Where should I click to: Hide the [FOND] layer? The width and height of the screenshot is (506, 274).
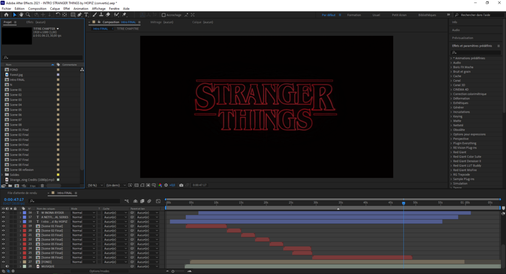point(4,262)
